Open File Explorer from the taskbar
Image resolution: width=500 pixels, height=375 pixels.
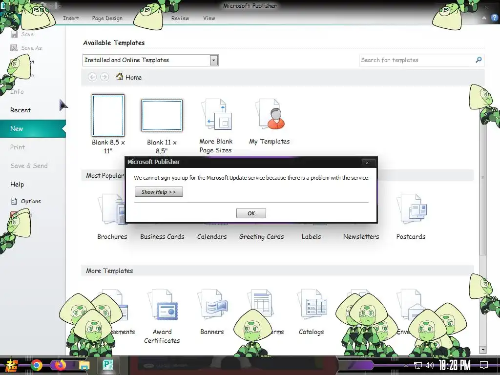coord(84,365)
